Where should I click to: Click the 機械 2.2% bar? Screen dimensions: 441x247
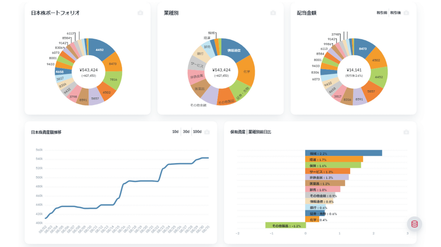[x=344, y=153]
